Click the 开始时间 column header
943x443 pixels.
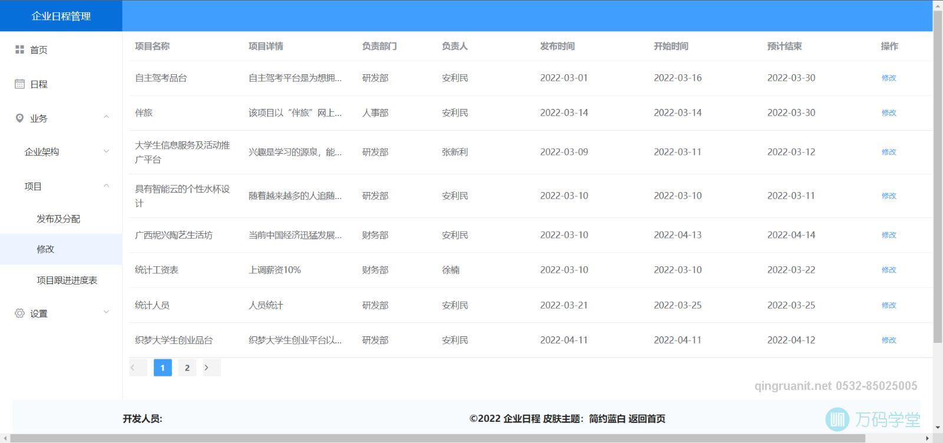click(x=671, y=46)
